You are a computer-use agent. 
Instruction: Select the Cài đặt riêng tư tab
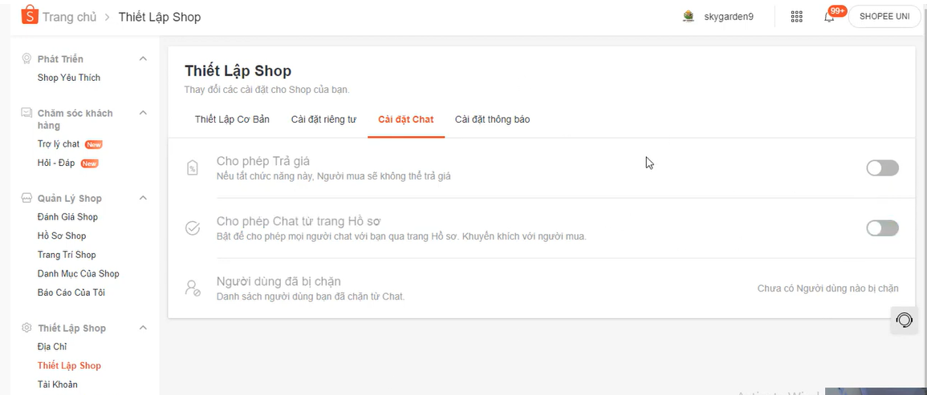(x=323, y=119)
